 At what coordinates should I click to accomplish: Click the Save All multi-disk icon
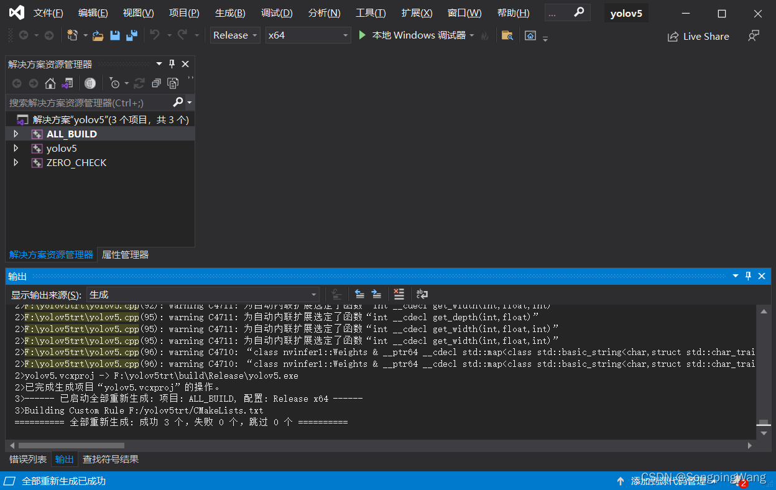tap(131, 35)
